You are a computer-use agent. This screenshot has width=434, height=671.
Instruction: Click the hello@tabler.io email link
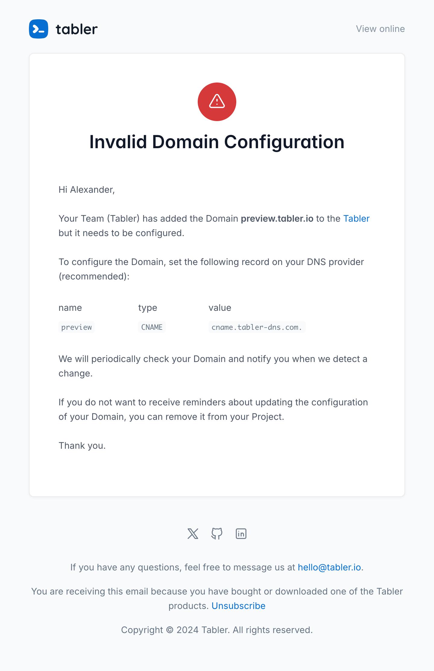click(x=329, y=567)
